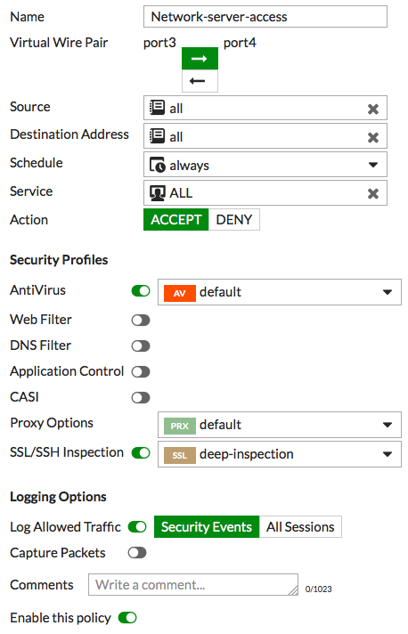
Task: Switch logging to All Sessions
Action: (300, 527)
